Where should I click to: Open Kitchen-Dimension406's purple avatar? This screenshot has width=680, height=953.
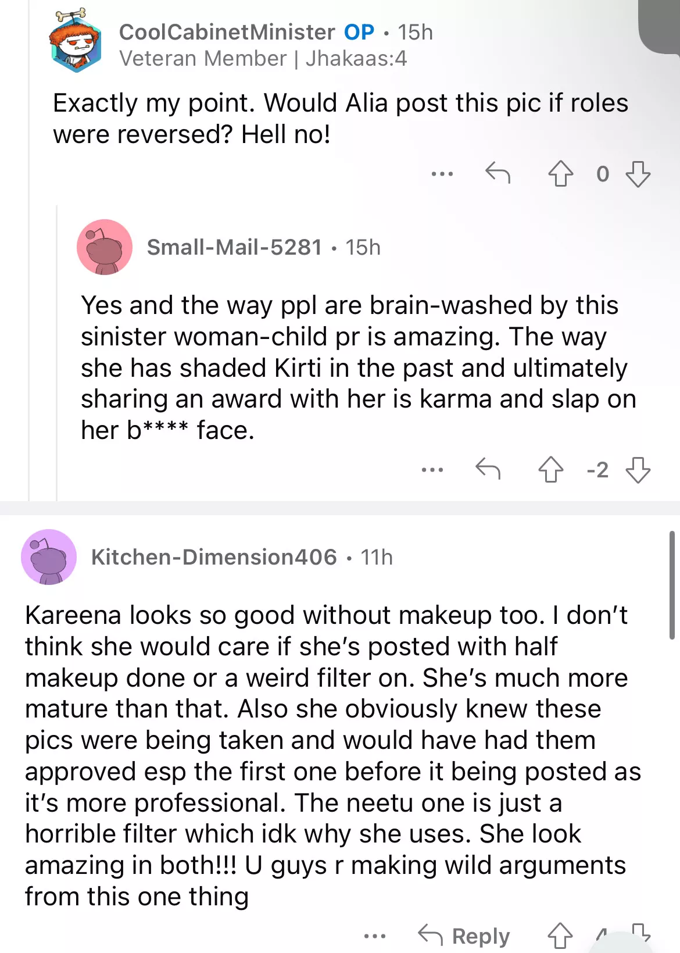click(49, 557)
